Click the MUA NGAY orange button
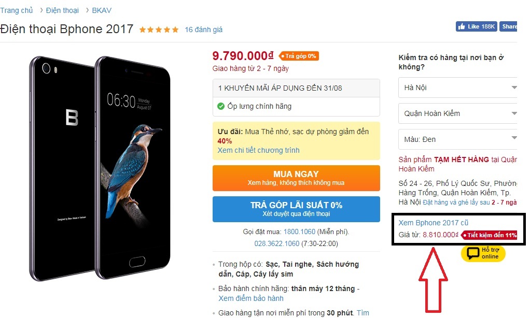The image size is (530, 318). (296, 178)
